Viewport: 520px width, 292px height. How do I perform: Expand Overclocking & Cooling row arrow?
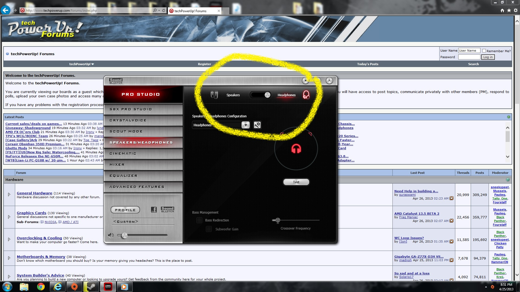click(x=9, y=240)
